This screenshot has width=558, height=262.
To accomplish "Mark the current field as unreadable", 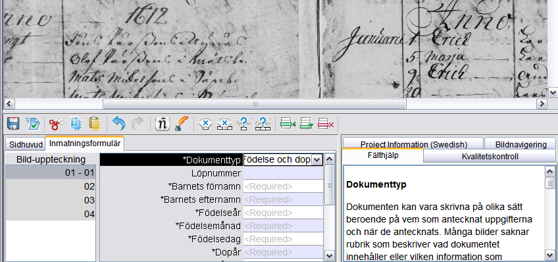I will tap(243, 124).
